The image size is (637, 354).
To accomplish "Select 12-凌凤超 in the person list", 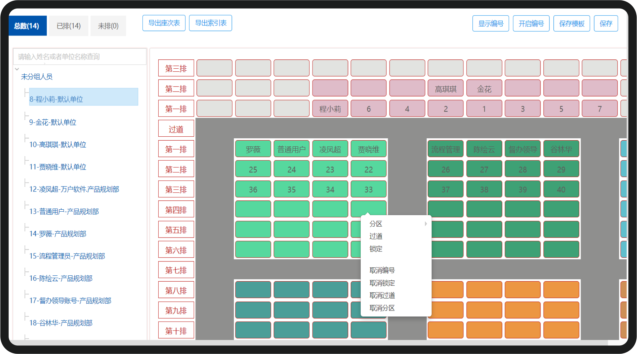I will pos(74,189).
